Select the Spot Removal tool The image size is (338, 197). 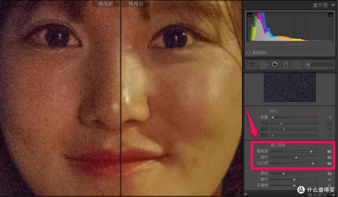(x=264, y=65)
